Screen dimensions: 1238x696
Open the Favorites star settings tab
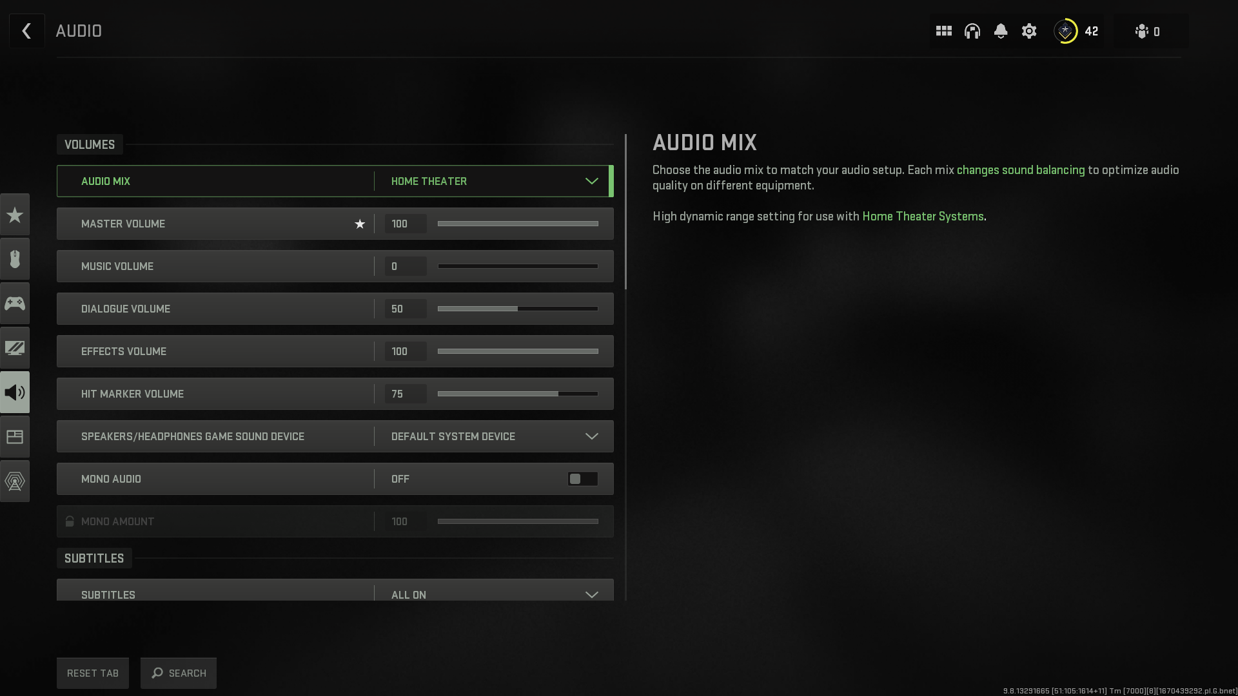tap(15, 215)
